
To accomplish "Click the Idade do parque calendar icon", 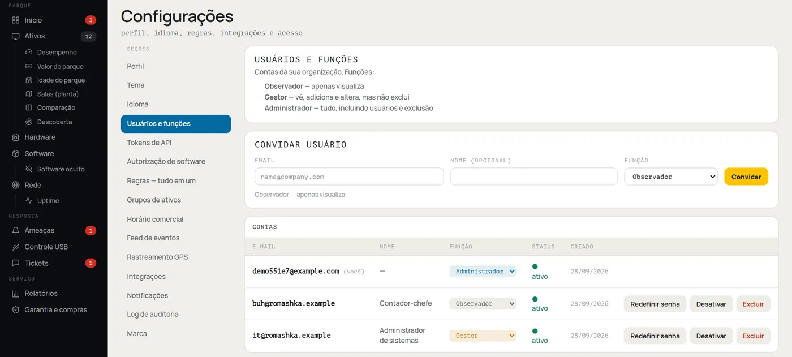I will point(29,80).
